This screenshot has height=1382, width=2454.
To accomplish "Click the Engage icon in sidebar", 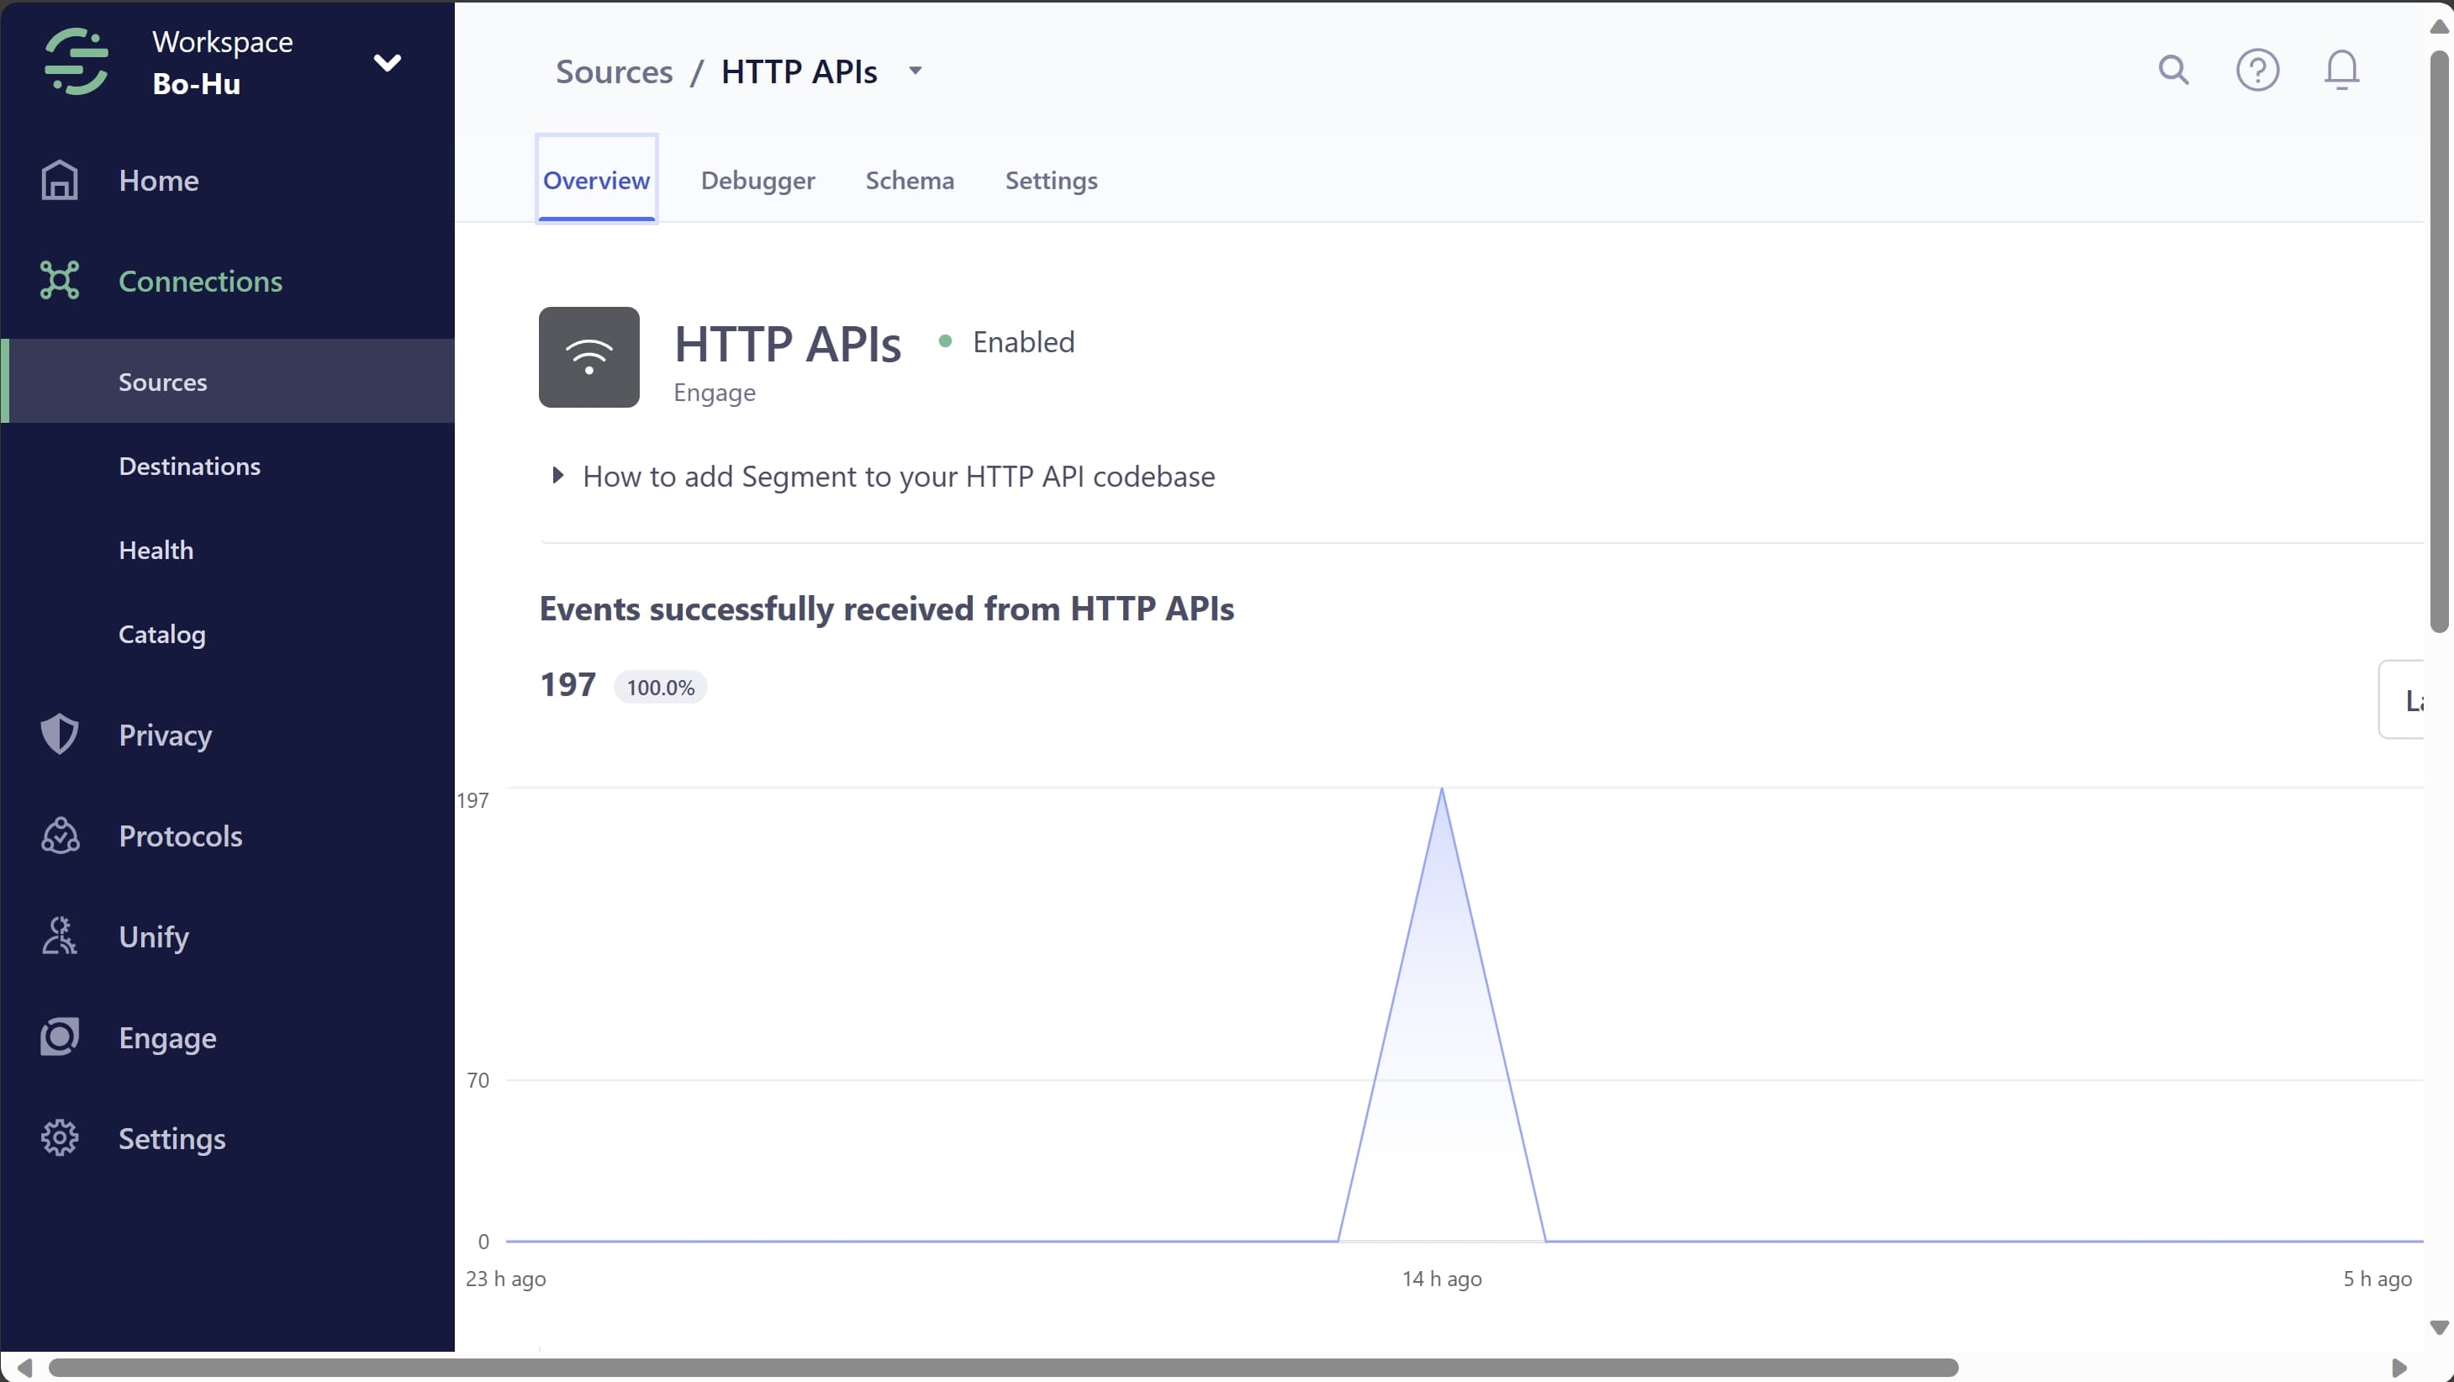I will [x=59, y=1037].
